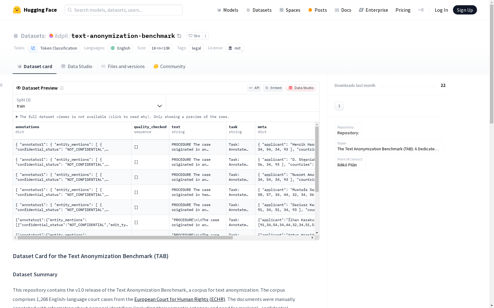Click the Hugging Face logo icon

pyautogui.click(x=17, y=10)
